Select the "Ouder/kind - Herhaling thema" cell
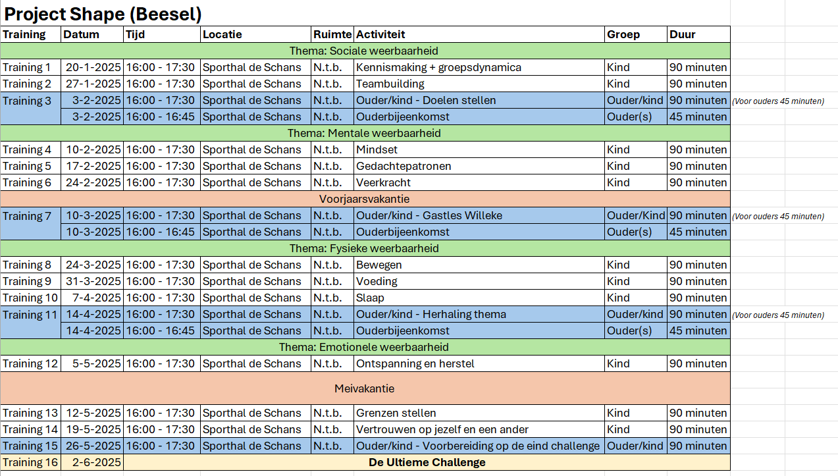838x476 pixels. (x=479, y=314)
